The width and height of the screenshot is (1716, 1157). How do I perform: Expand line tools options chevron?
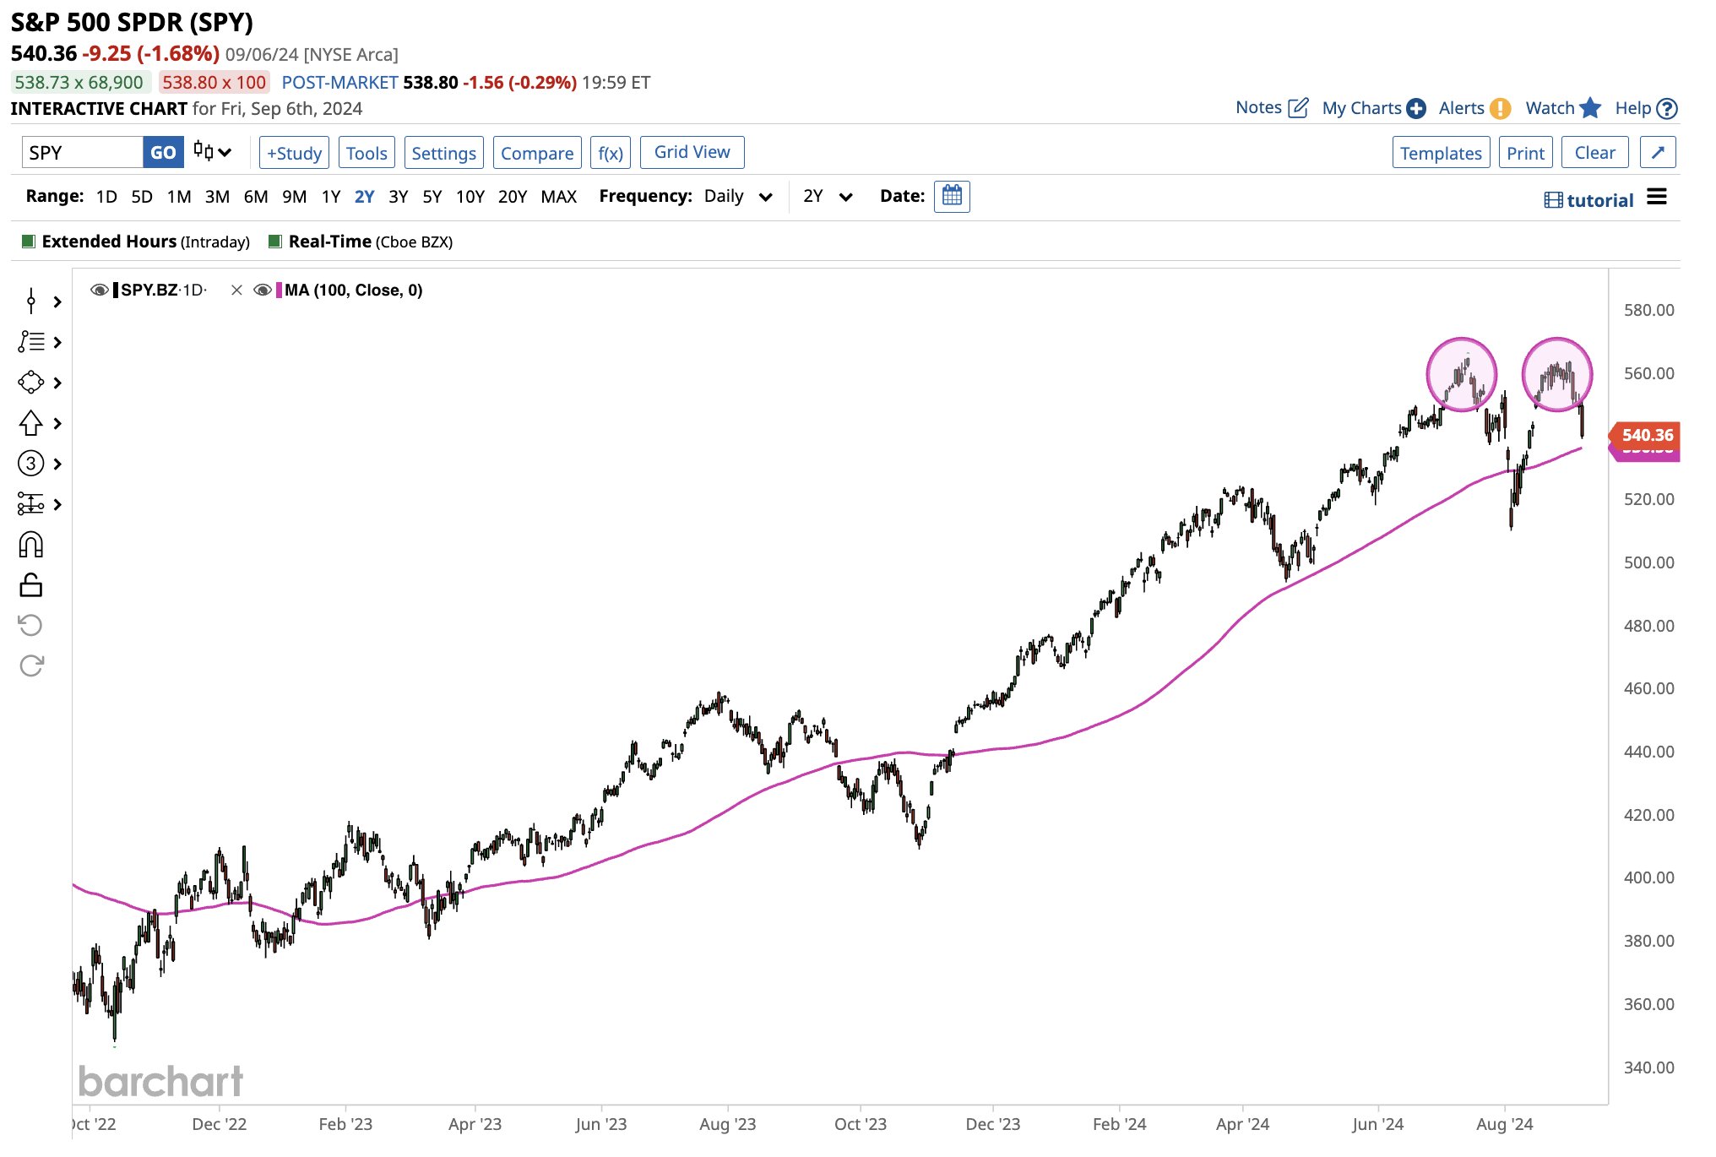coord(57,341)
